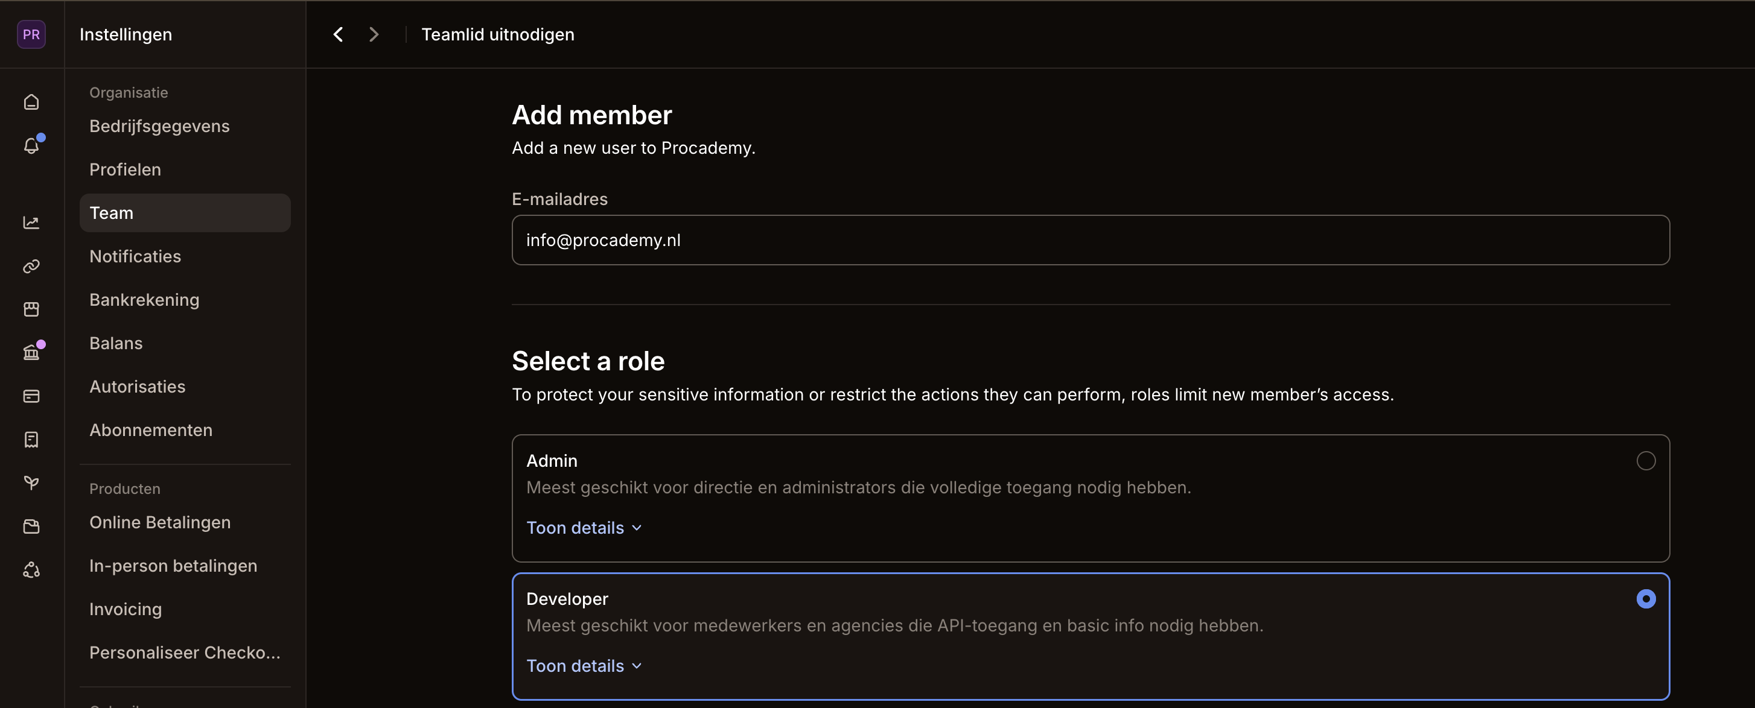Expand Toon details under Admin role
1755x708 pixels.
[584, 528]
